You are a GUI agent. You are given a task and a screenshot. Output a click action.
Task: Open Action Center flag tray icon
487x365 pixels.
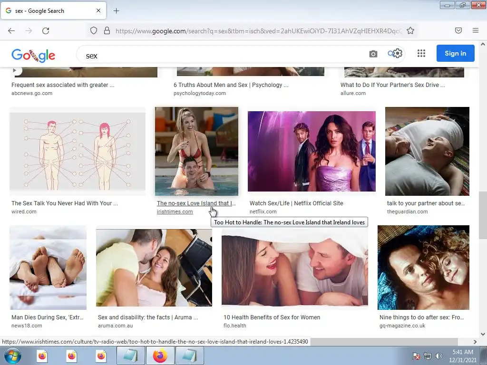pyautogui.click(x=416, y=356)
